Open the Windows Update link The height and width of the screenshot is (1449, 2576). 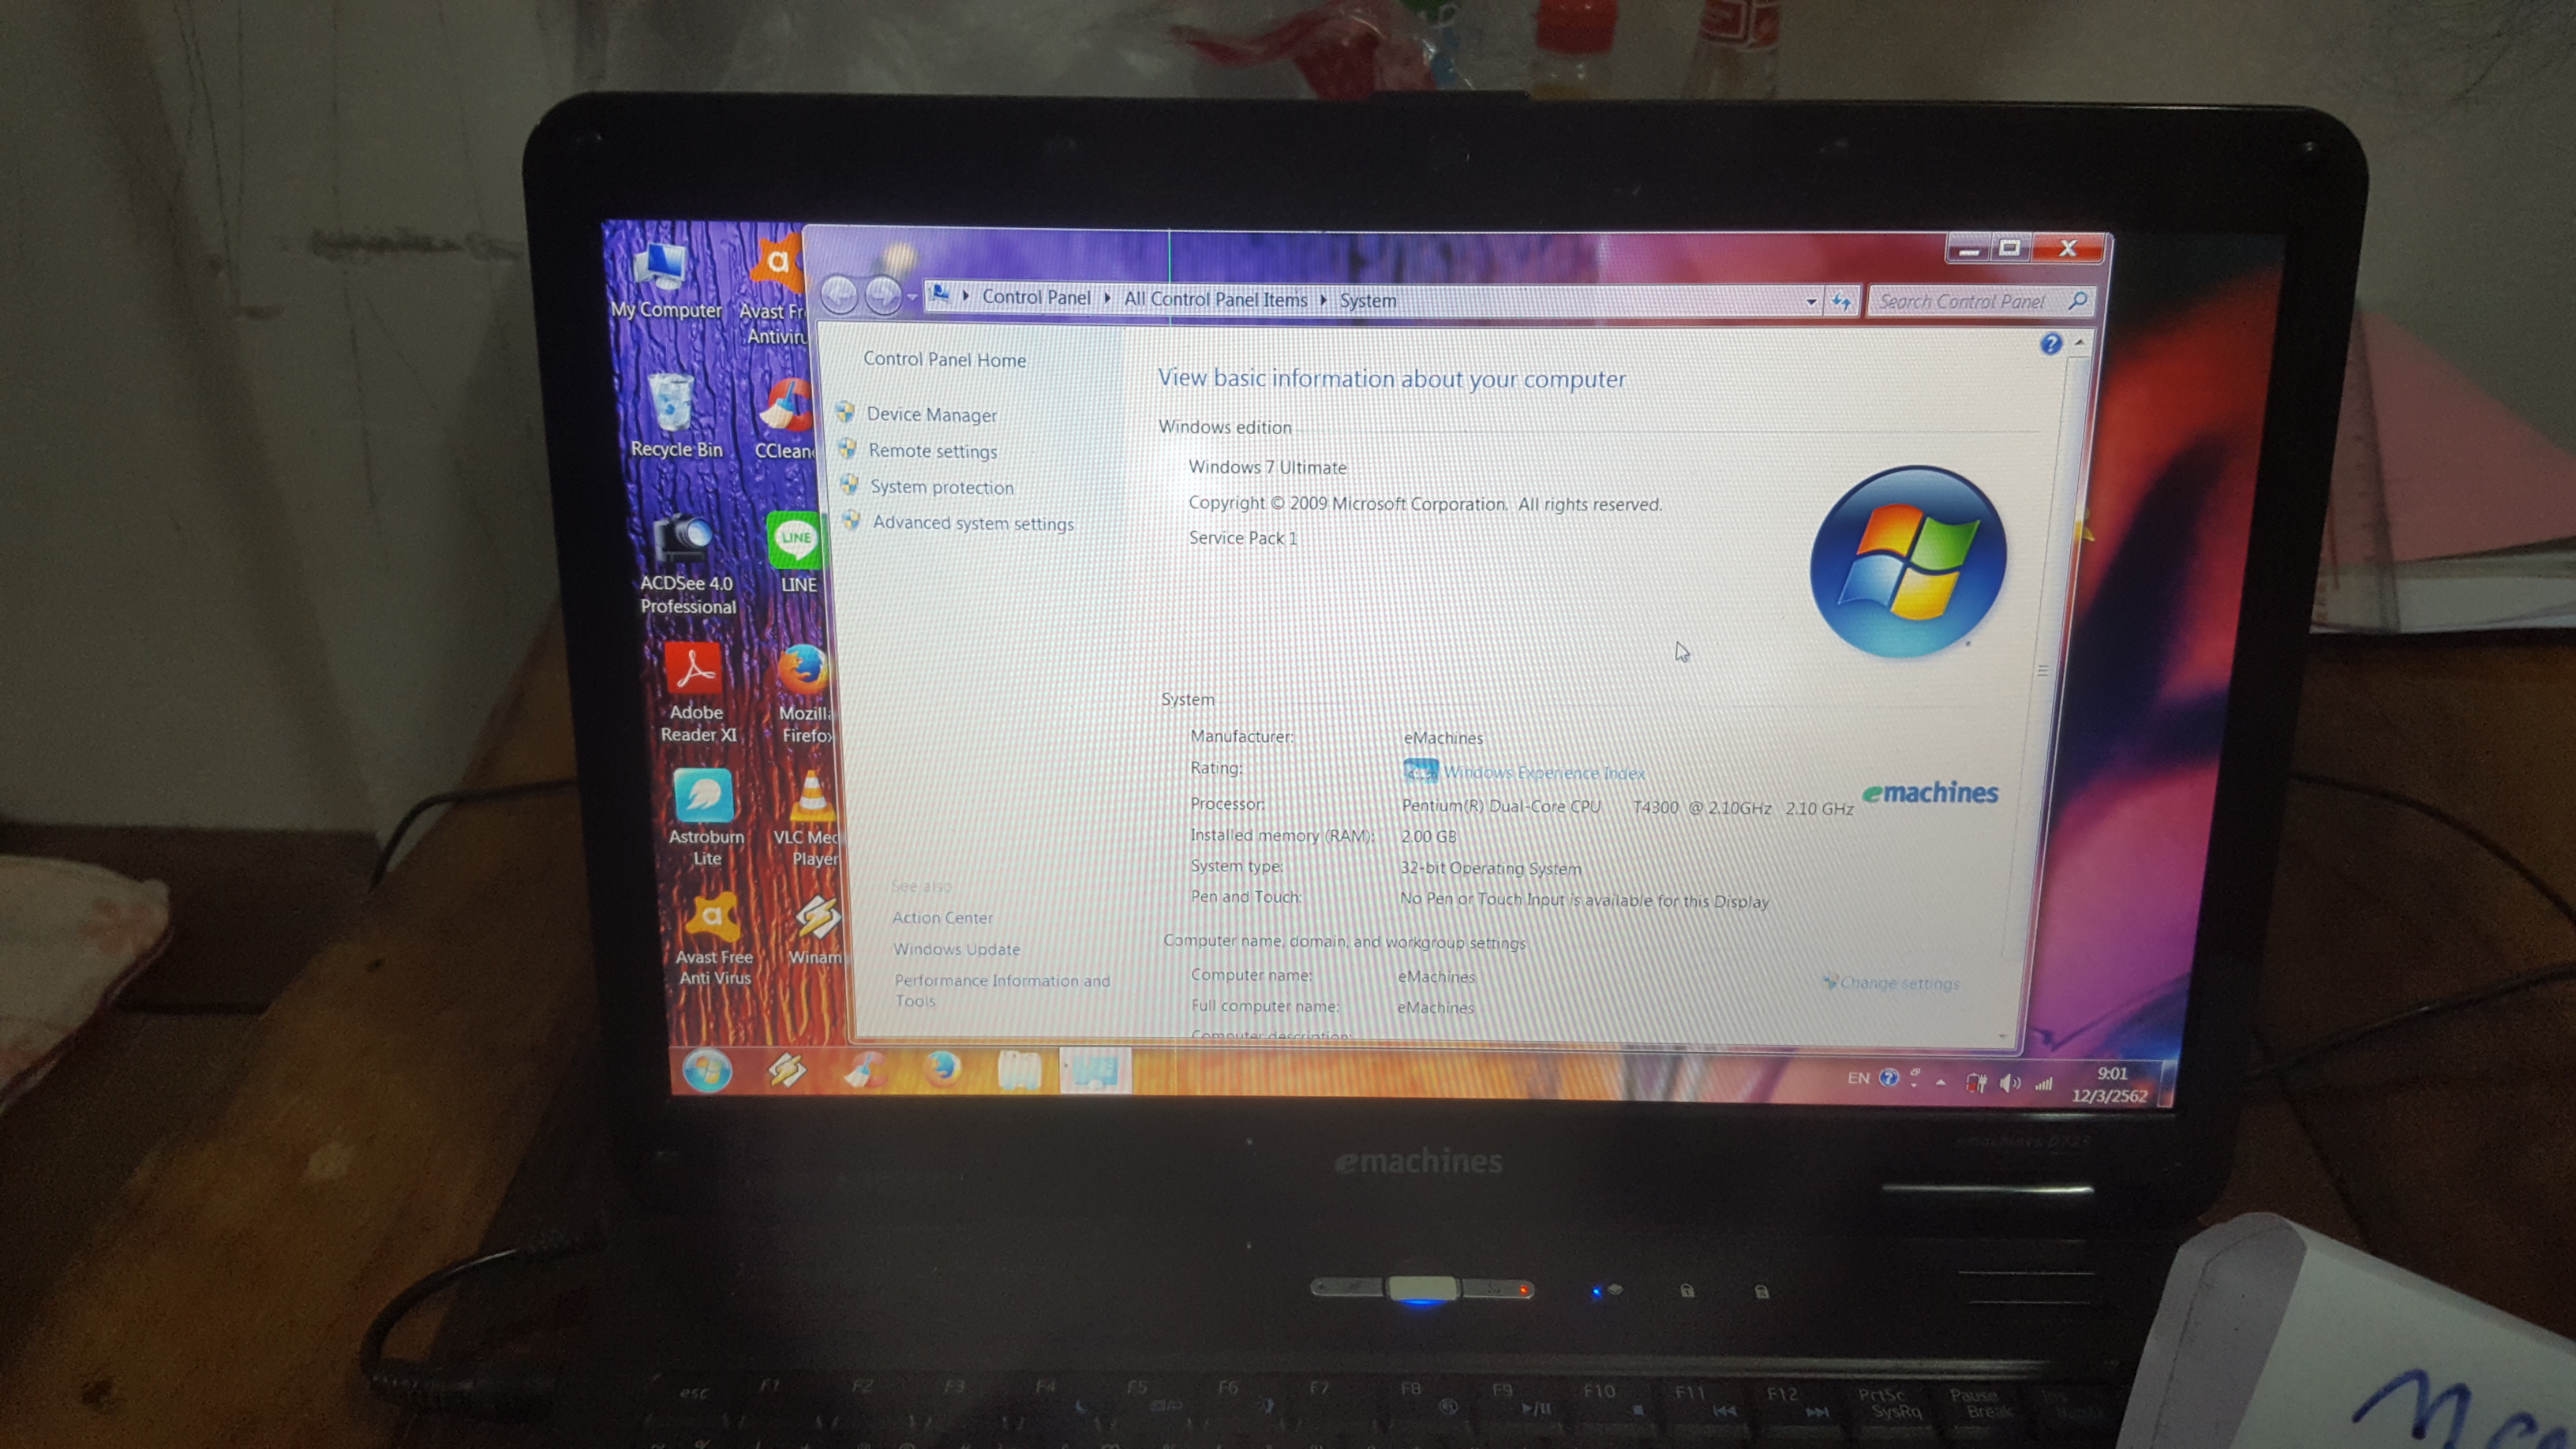pos(956,949)
